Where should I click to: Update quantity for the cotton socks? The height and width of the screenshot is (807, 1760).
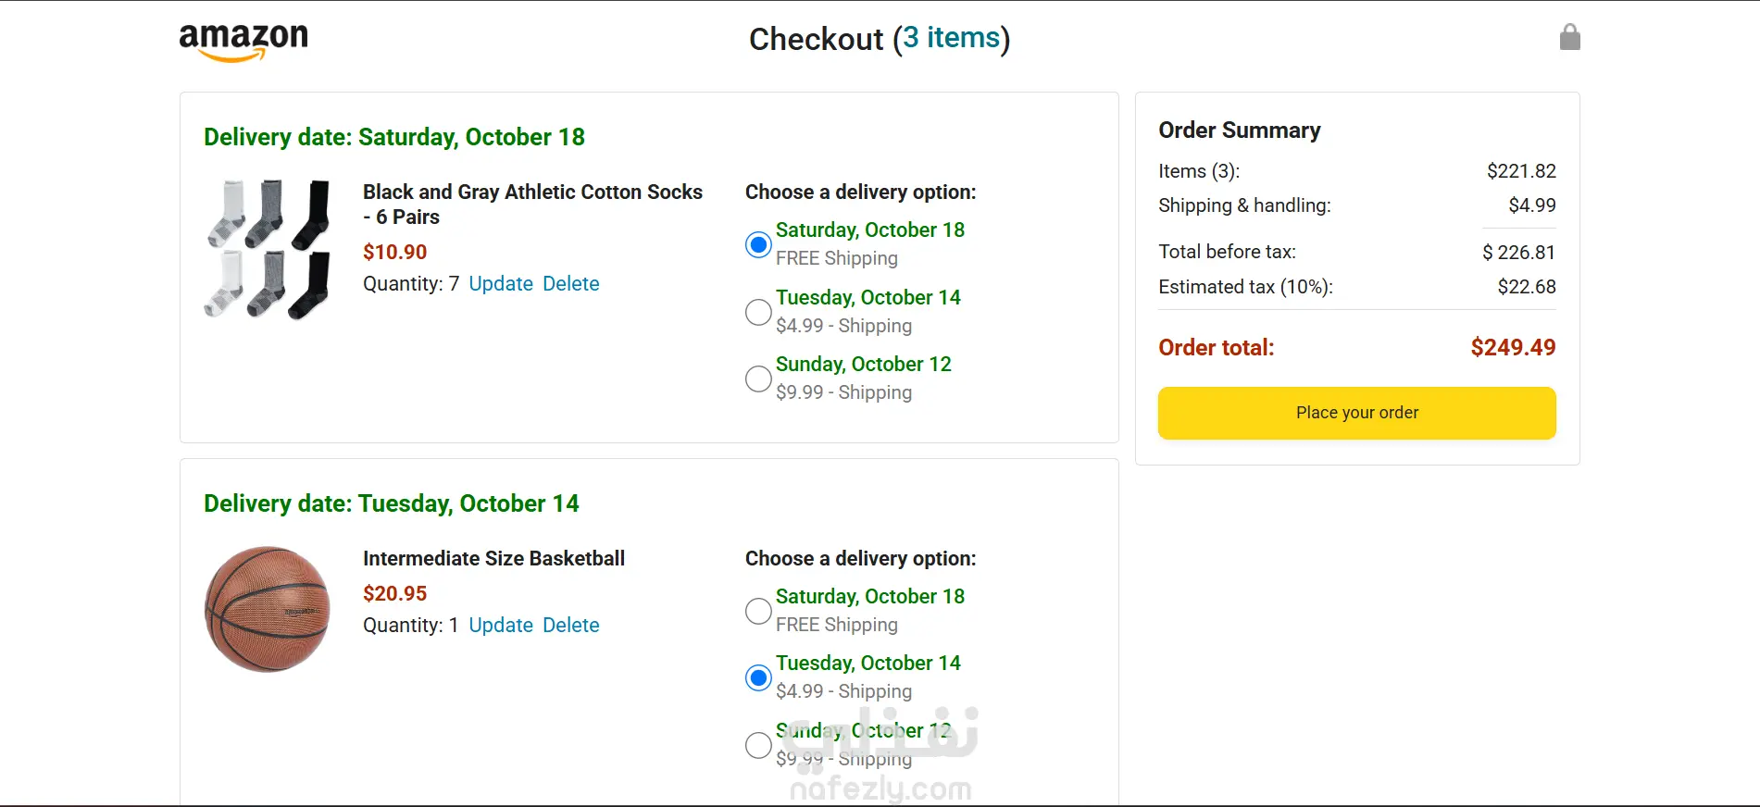501,284
